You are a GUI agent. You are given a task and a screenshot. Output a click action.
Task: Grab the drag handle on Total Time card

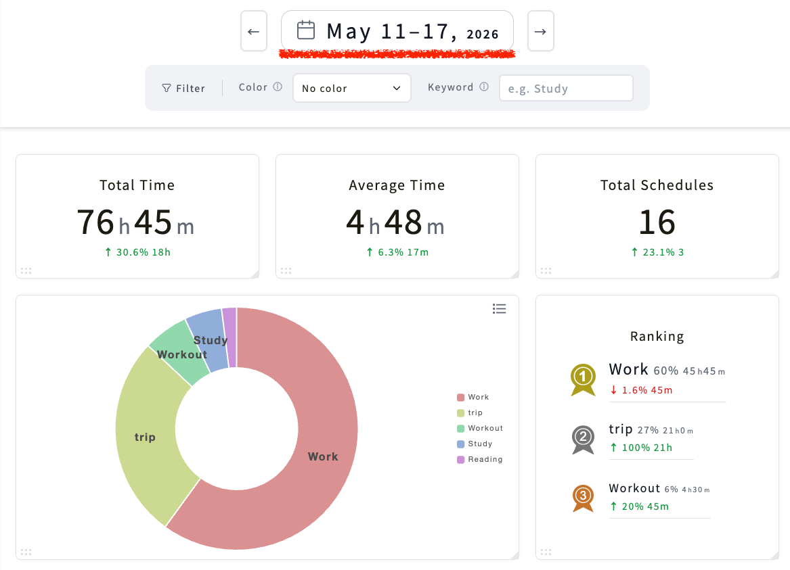click(x=26, y=270)
